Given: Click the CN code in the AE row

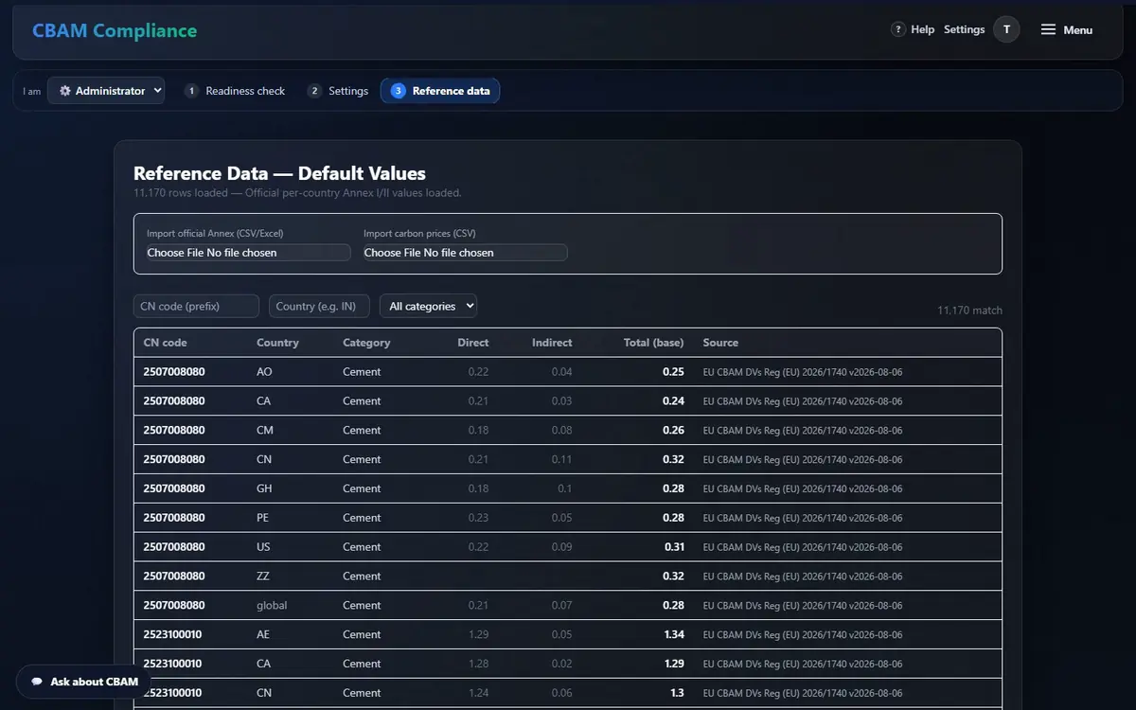Looking at the screenshot, I should (x=172, y=635).
